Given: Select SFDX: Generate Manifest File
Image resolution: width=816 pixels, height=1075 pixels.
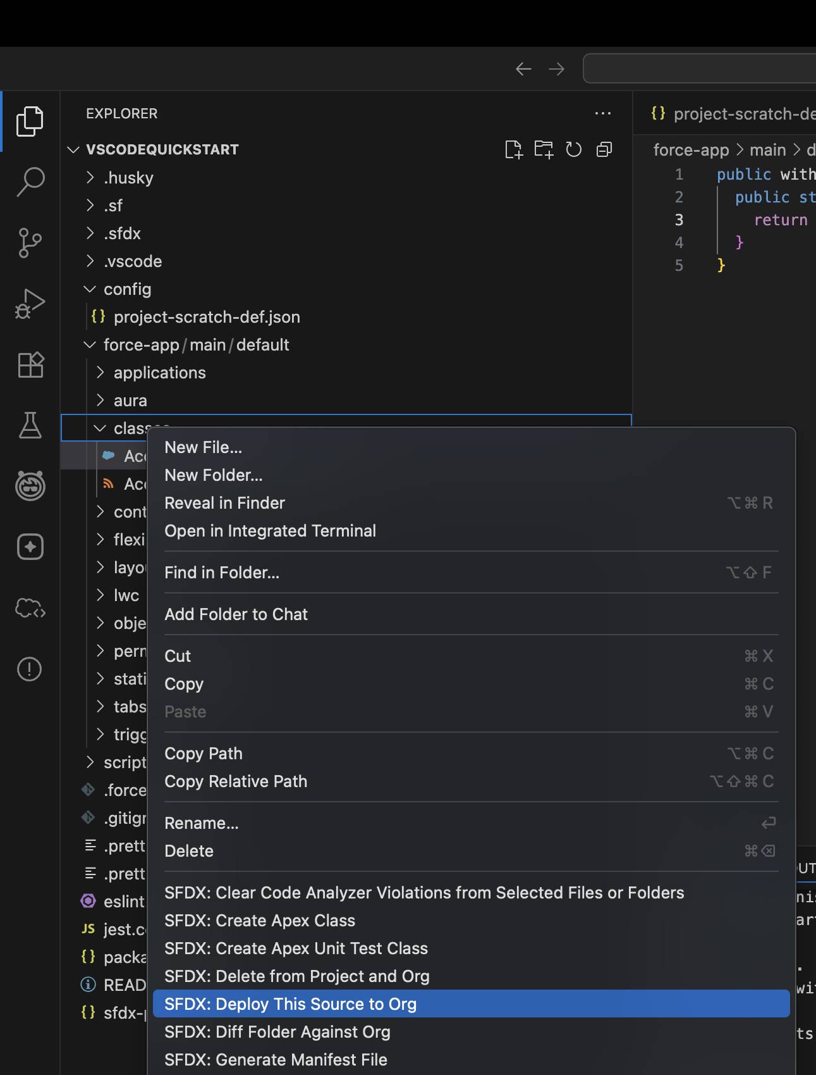Looking at the screenshot, I should click(x=471, y=1060).
